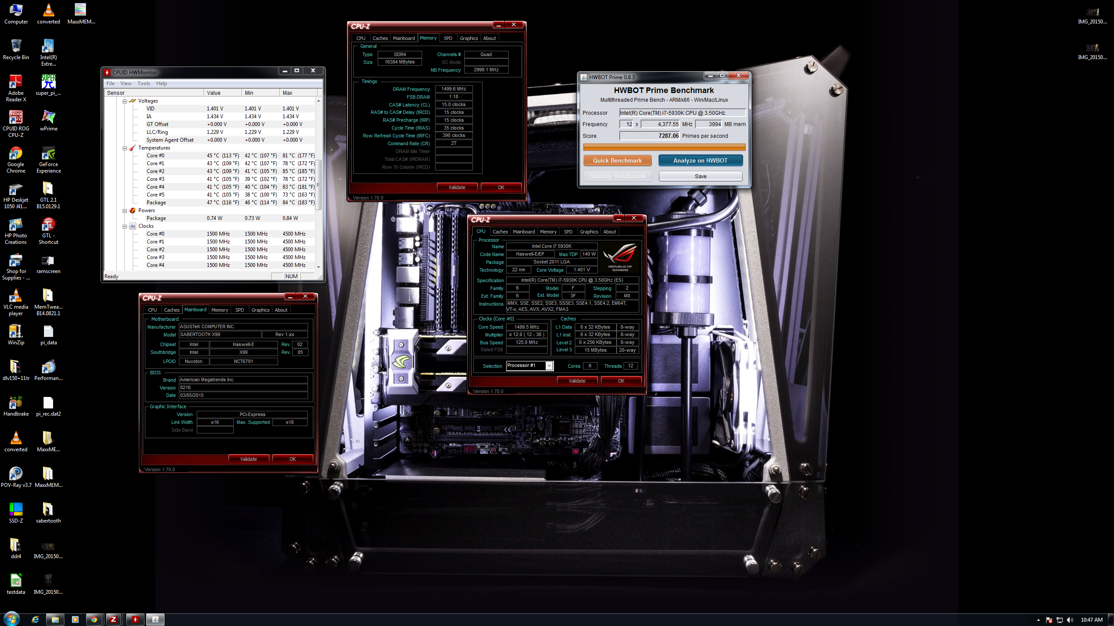Open Recycle Bin on desktop
Screen dimensions: 1114x626
[x=16, y=49]
